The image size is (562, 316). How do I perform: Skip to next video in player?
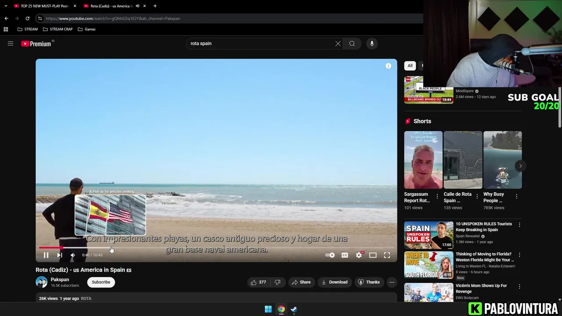point(59,255)
